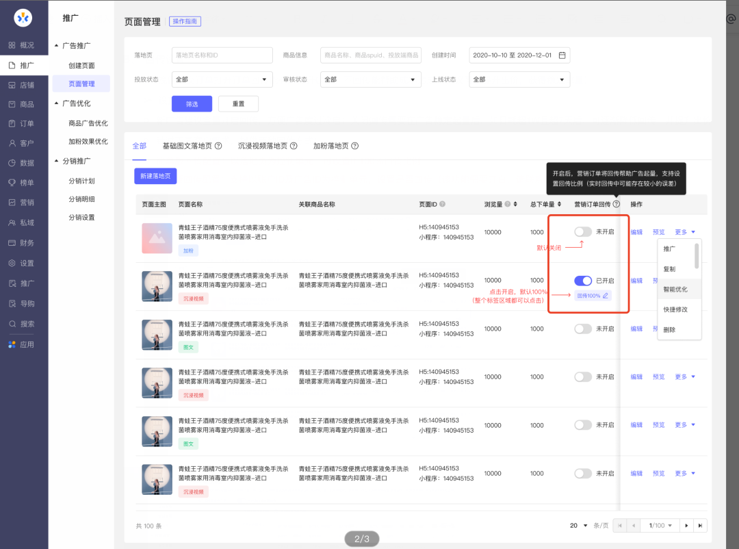This screenshot has height=549, width=739.
Task: Open the 店铺 store sidebar item
Action: 21,86
